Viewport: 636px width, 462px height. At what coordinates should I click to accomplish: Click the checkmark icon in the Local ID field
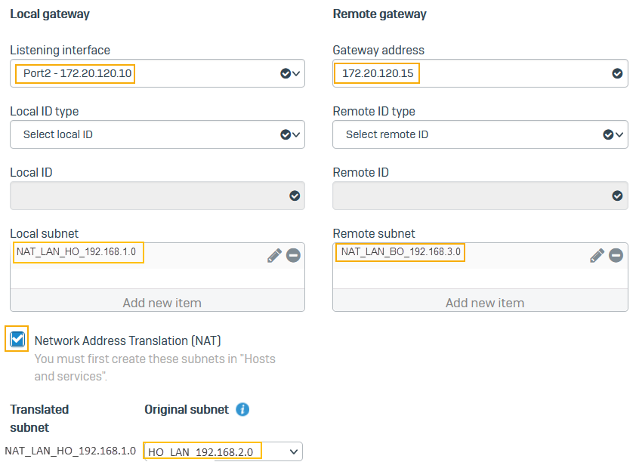(294, 195)
